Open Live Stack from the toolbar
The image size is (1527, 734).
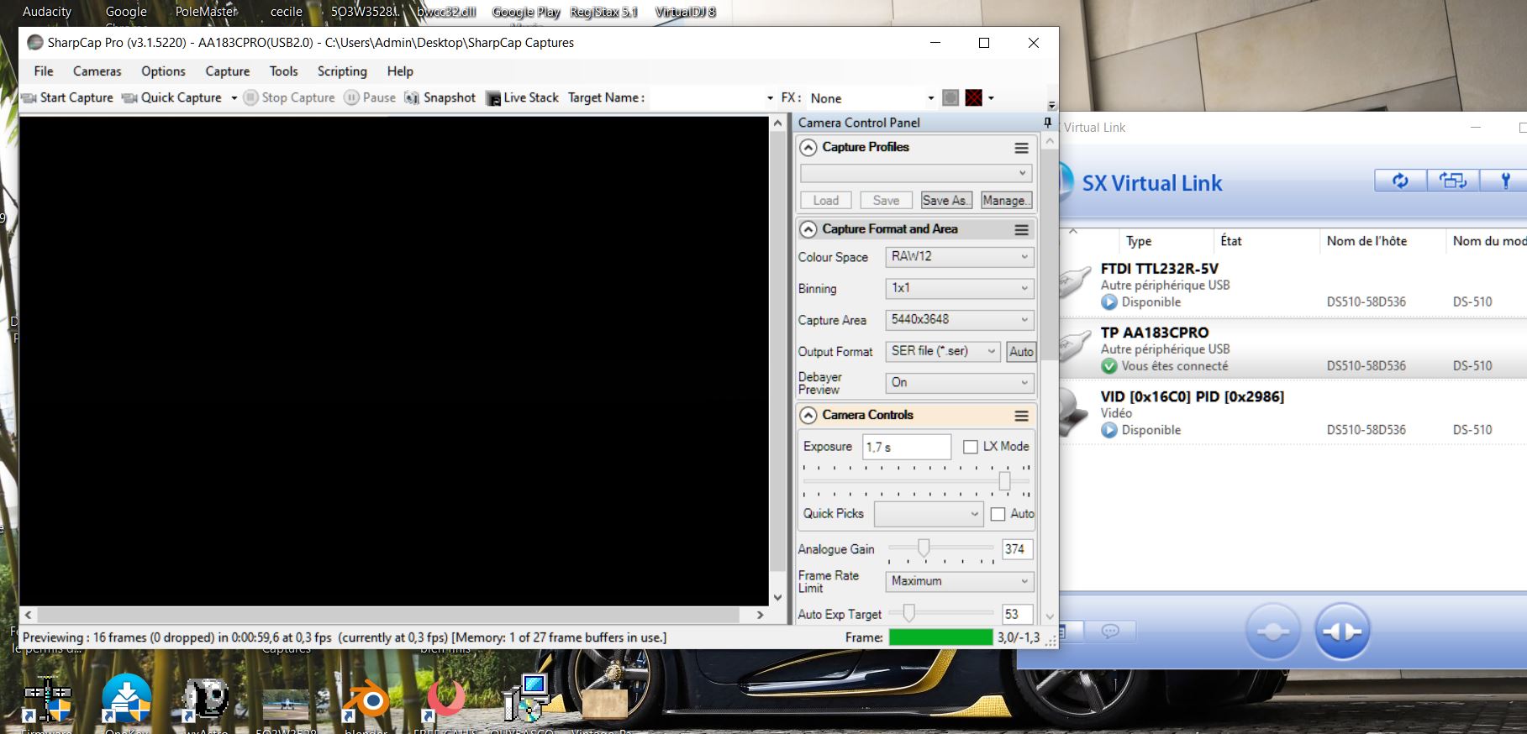522,97
